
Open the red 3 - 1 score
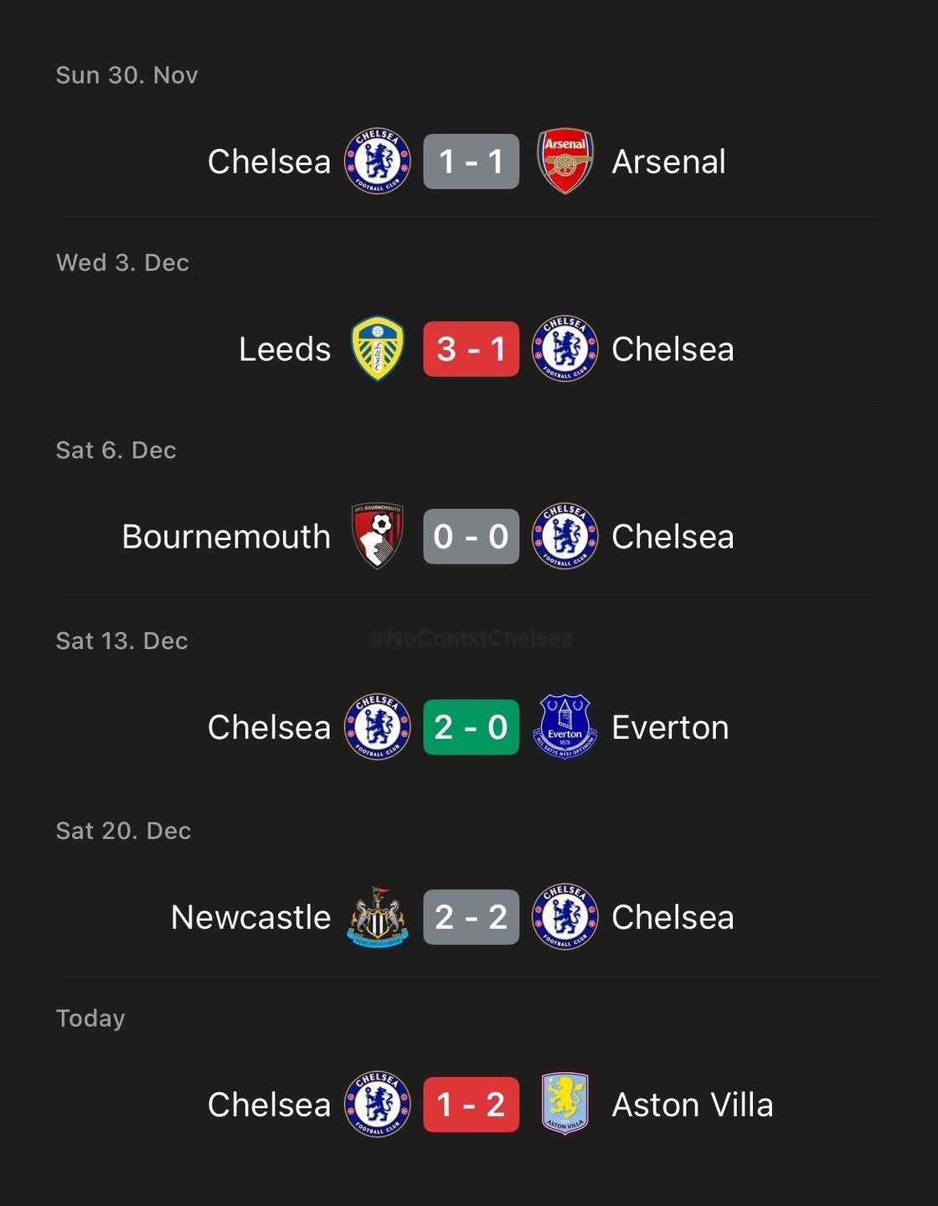[471, 348]
